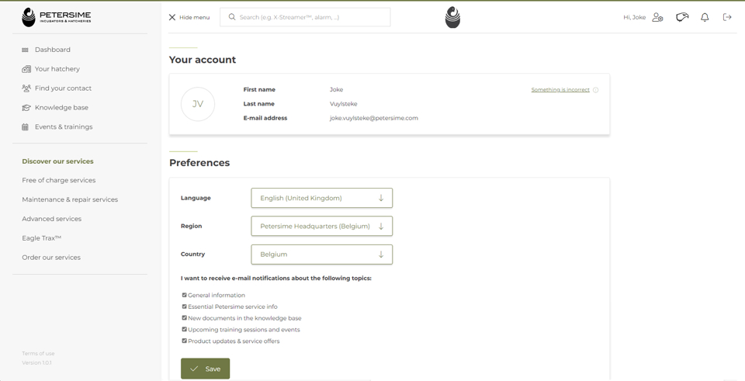Click the Your hatchery building icon

pyautogui.click(x=26, y=69)
